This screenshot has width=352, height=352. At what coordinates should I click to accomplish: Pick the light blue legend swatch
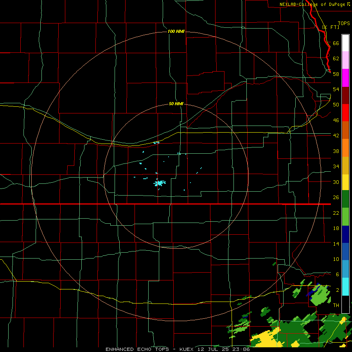tap(345, 269)
